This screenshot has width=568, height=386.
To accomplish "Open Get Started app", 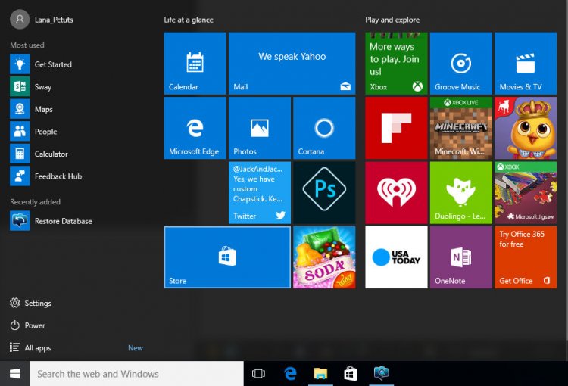I will coord(41,64).
